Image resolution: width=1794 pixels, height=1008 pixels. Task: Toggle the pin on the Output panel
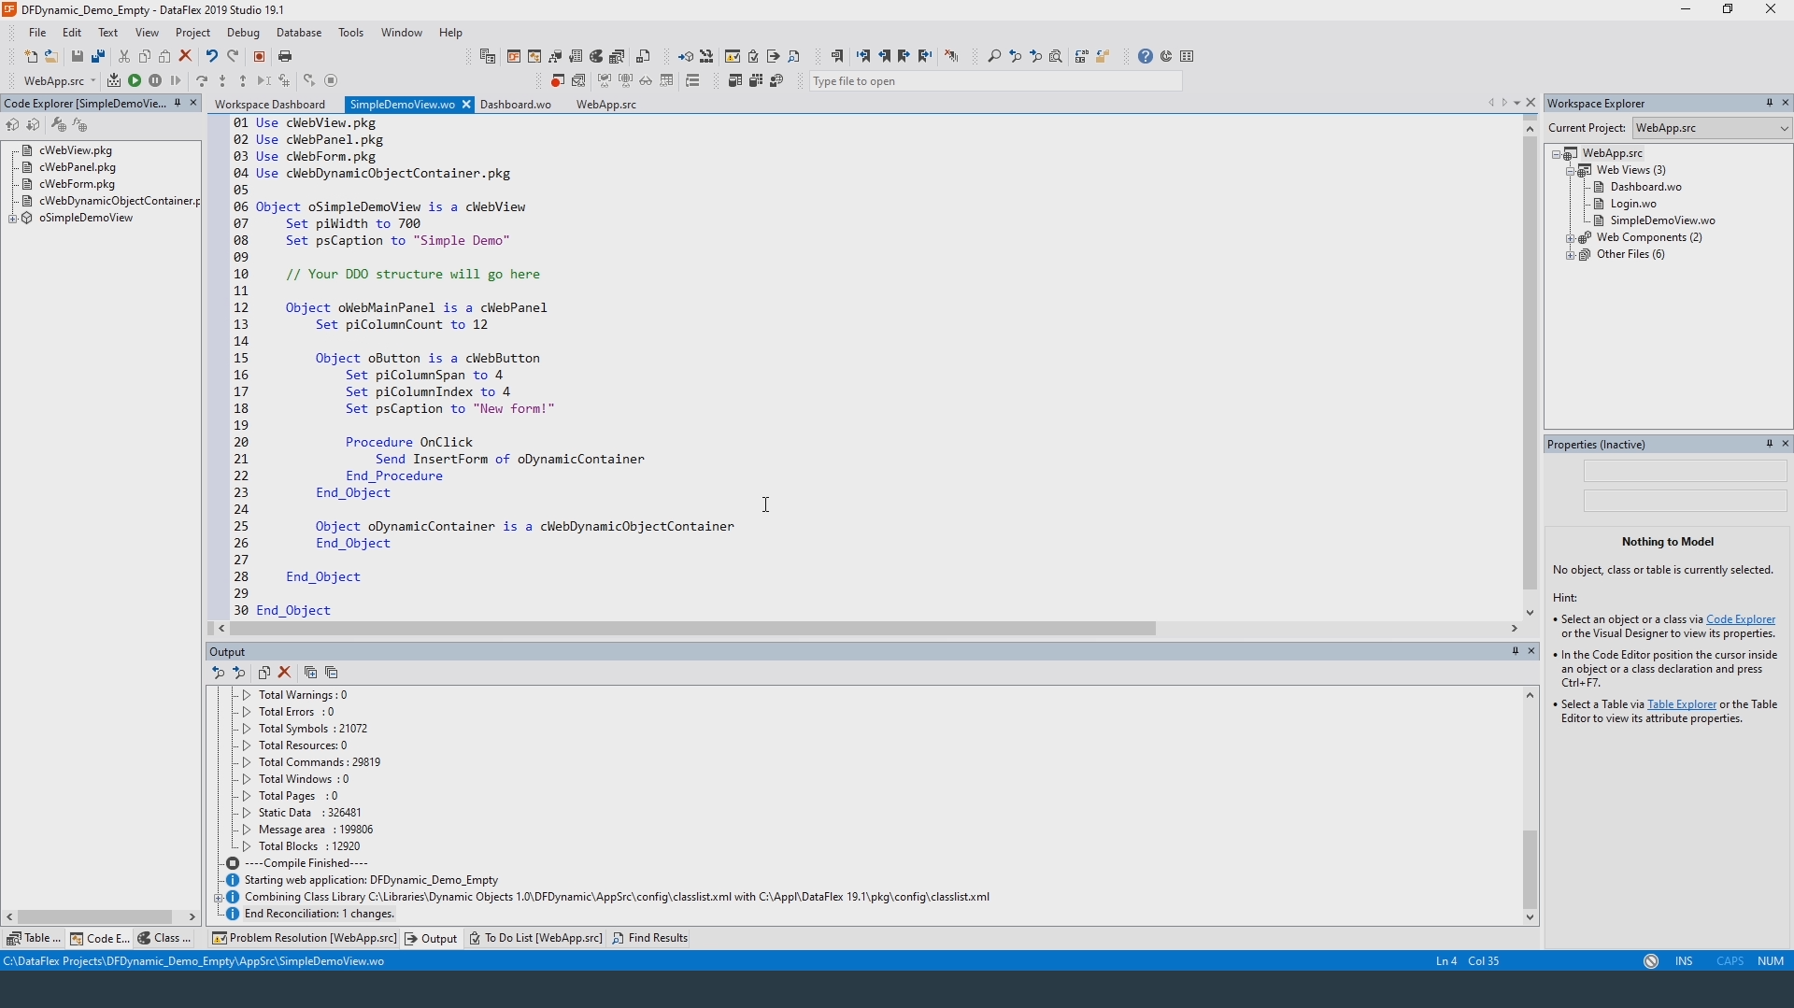pyautogui.click(x=1515, y=652)
